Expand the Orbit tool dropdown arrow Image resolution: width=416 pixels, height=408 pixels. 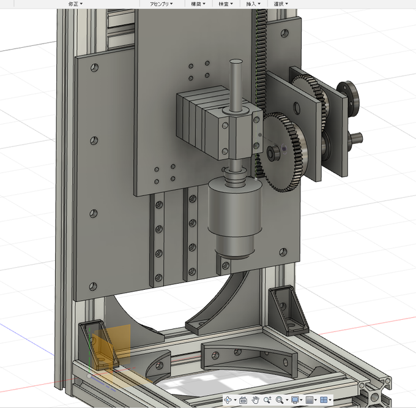(x=235, y=400)
